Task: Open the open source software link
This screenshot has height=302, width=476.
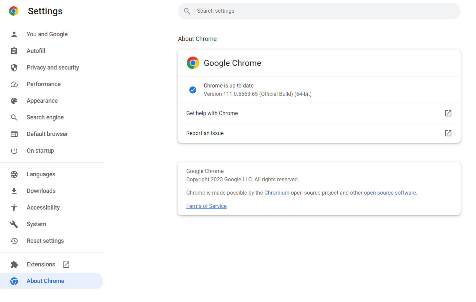Action: click(x=390, y=193)
